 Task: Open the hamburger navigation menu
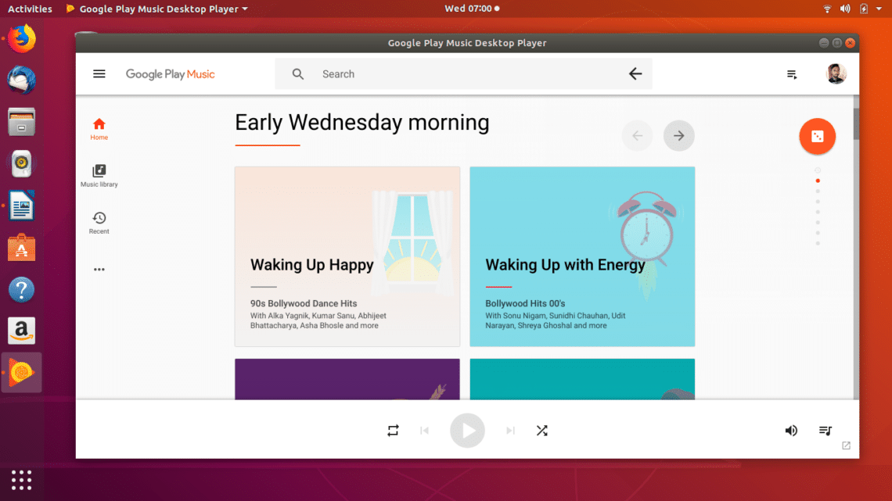pos(99,74)
